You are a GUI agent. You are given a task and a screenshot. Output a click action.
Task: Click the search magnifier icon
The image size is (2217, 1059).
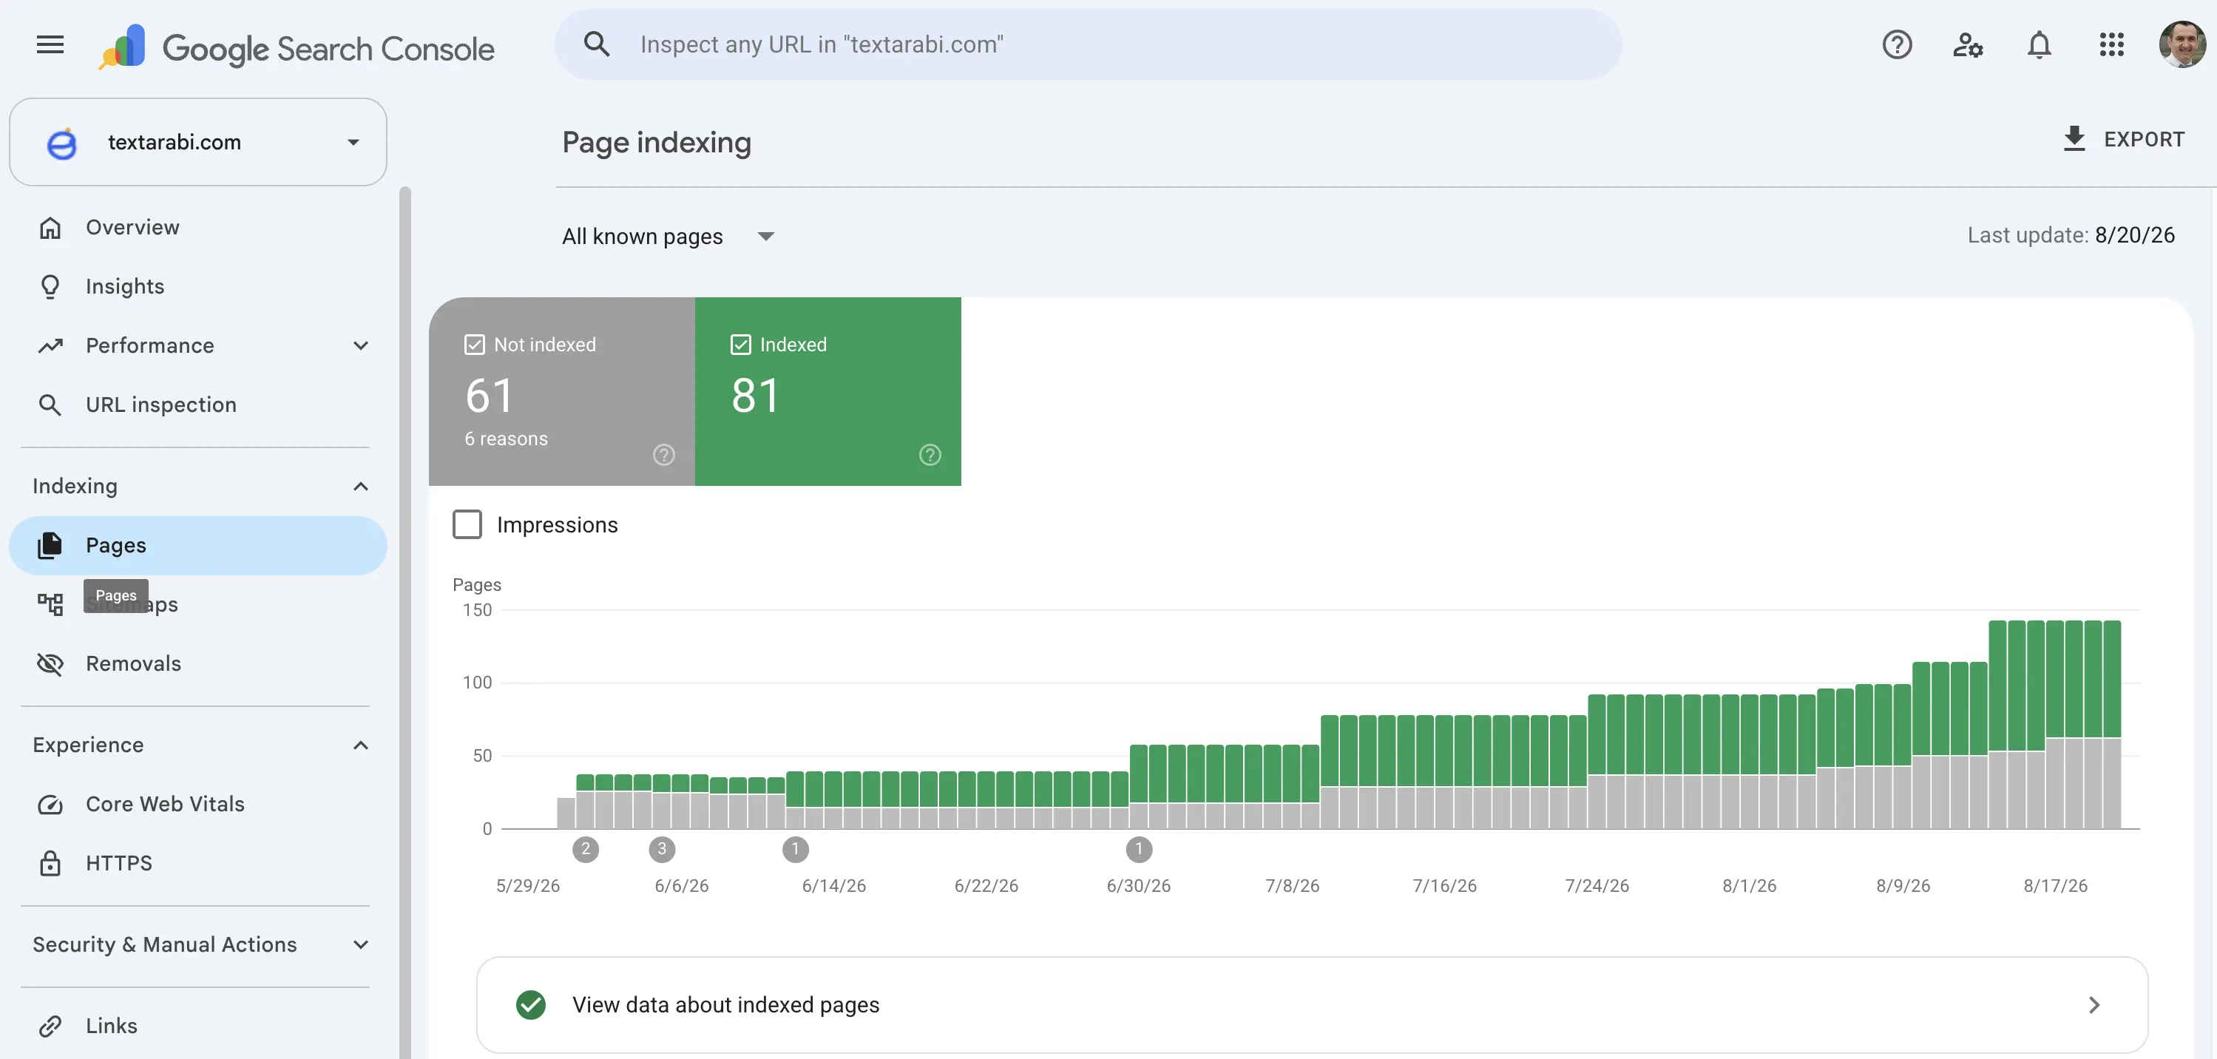click(x=597, y=44)
